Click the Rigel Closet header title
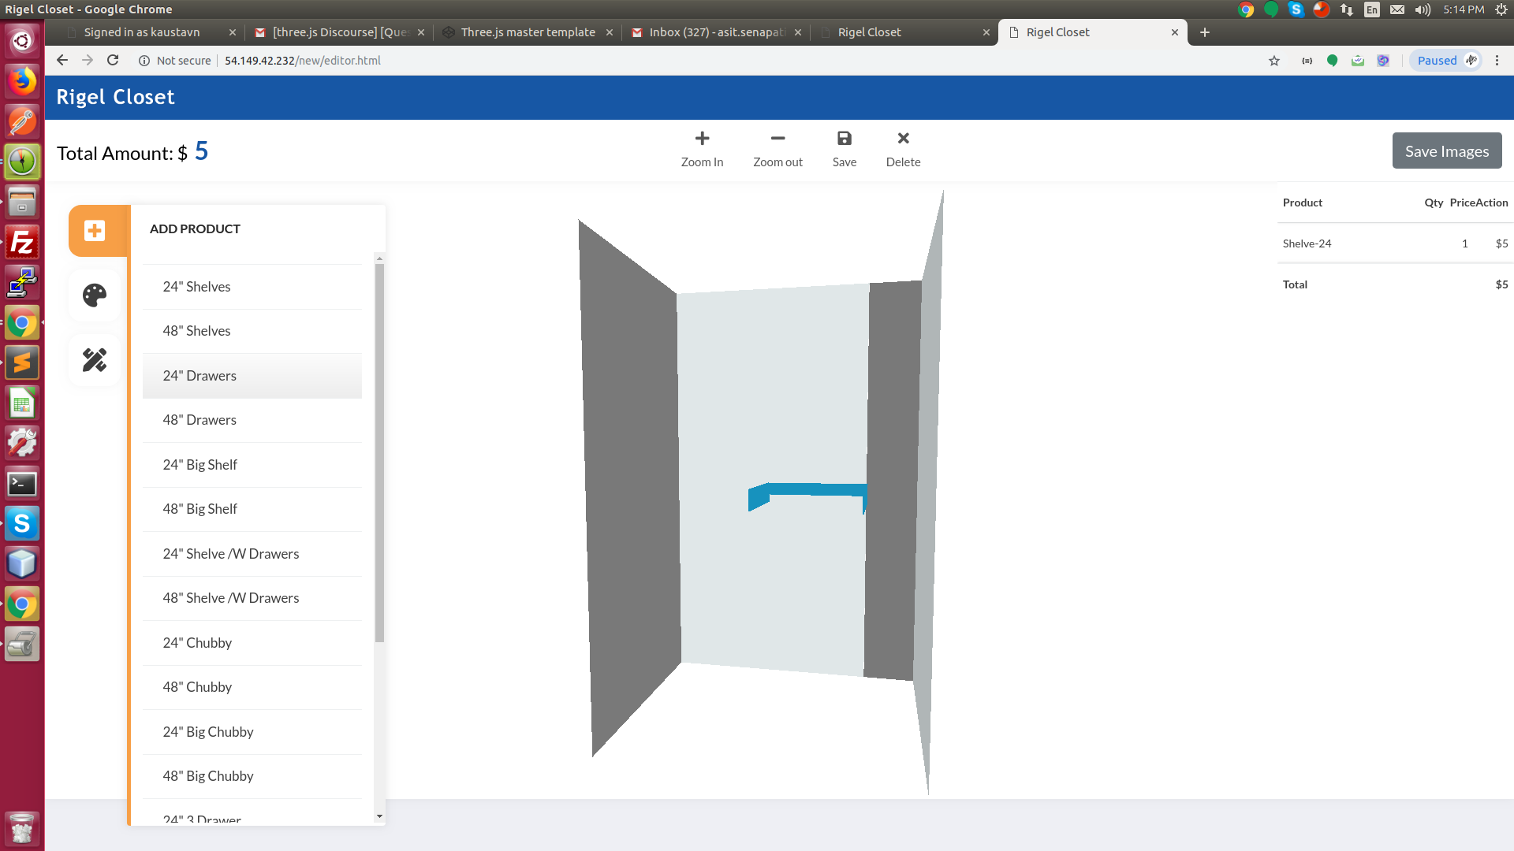Image resolution: width=1514 pixels, height=851 pixels. click(115, 97)
